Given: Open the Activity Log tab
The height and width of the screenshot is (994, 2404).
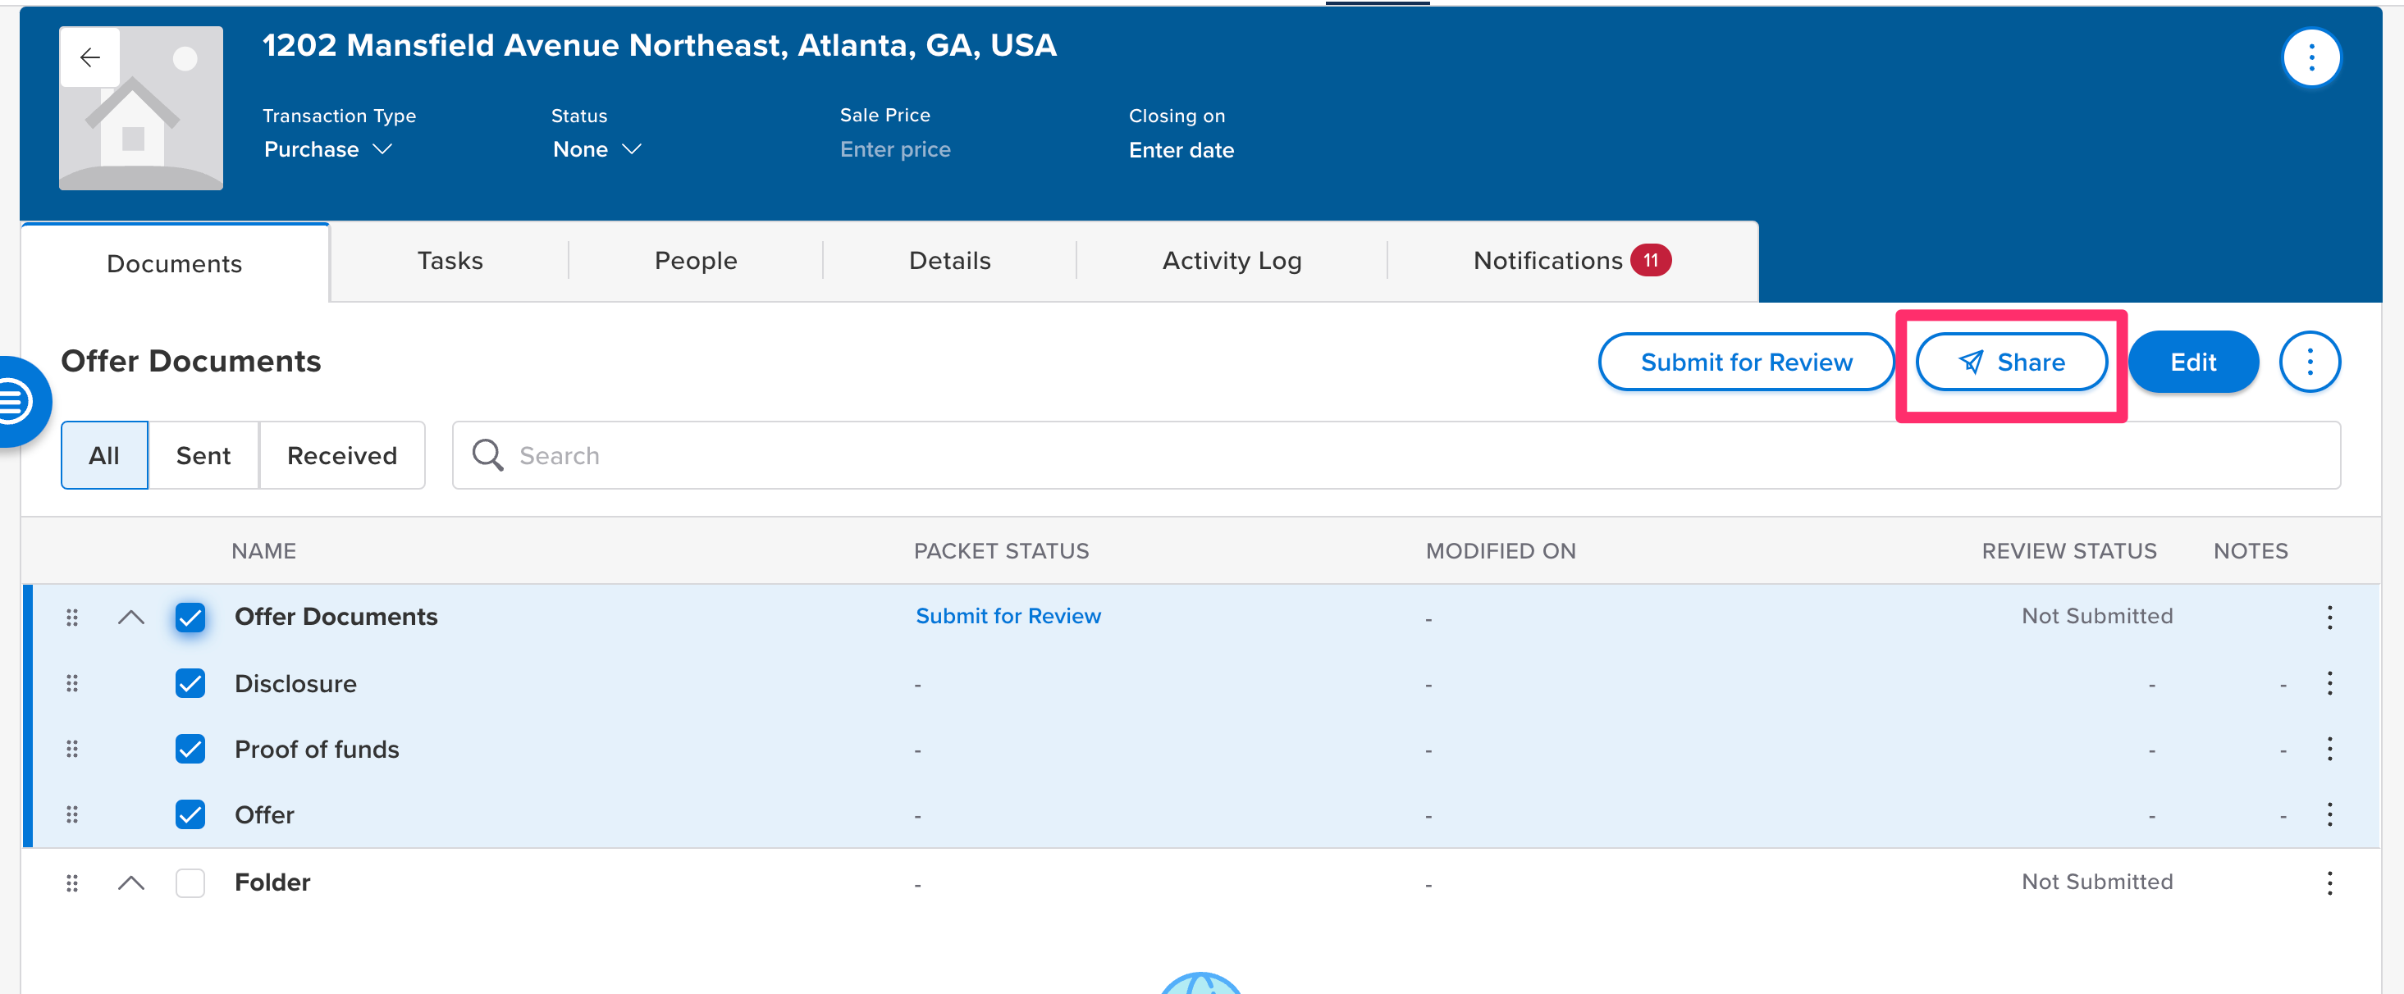Looking at the screenshot, I should [x=1231, y=260].
